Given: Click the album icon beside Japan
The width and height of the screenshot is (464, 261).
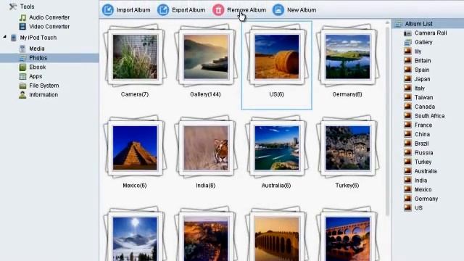Looking at the screenshot, I should point(407,79).
